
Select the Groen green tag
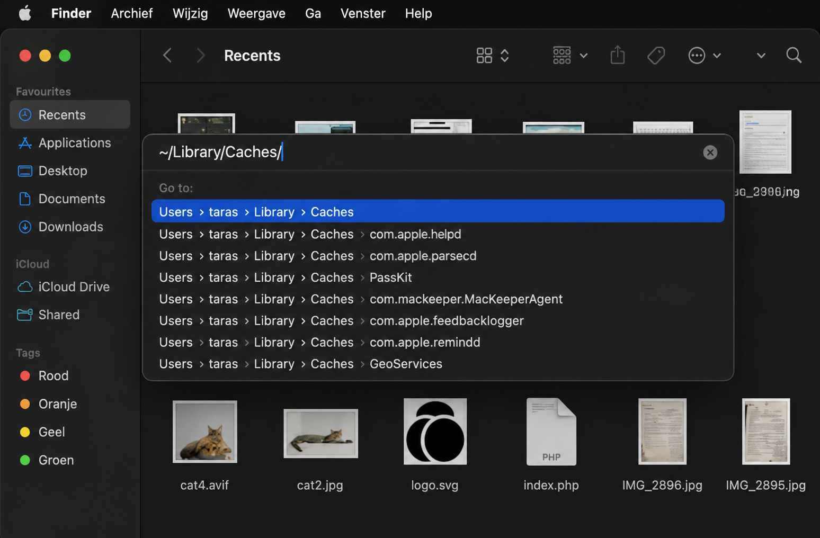[x=70, y=460]
